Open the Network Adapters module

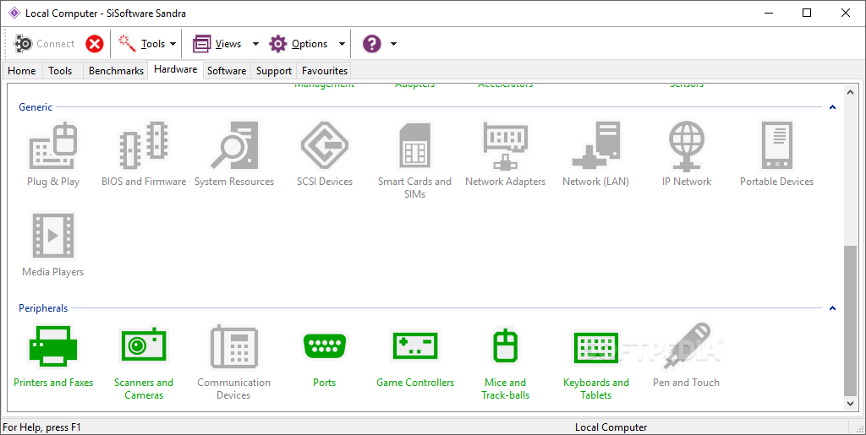pyautogui.click(x=506, y=155)
